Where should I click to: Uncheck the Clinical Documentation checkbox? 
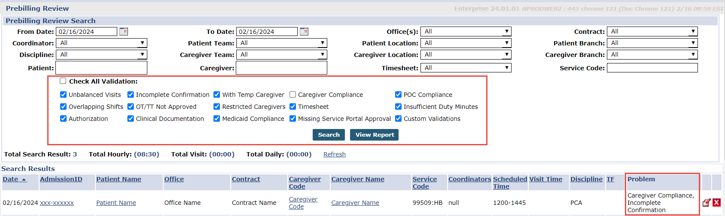point(131,119)
